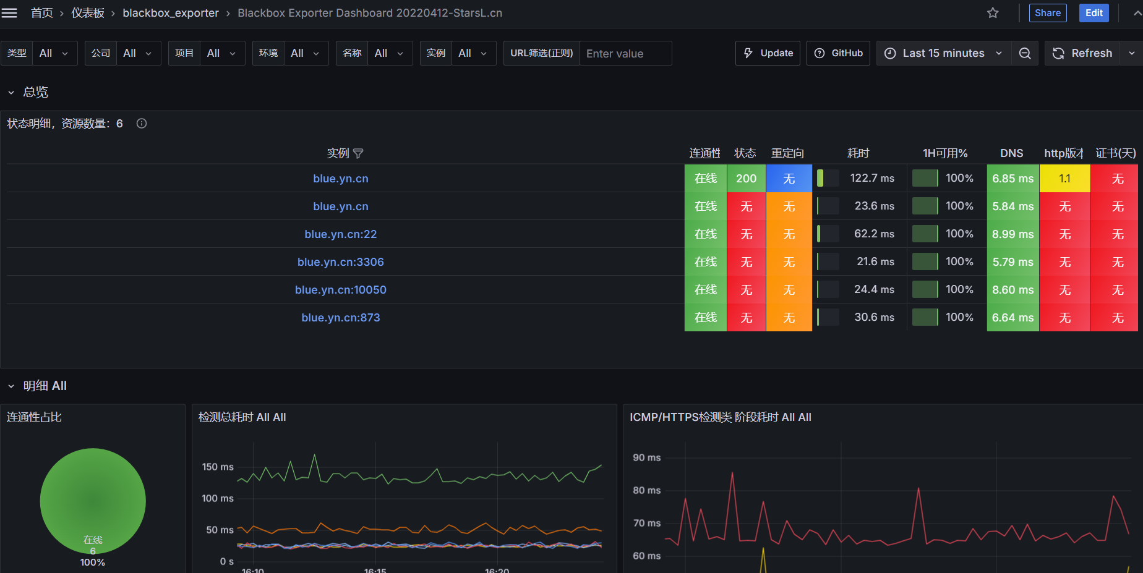The image size is (1143, 573).
Task: Open the Last 15 minutes time picker
Action: [944, 53]
